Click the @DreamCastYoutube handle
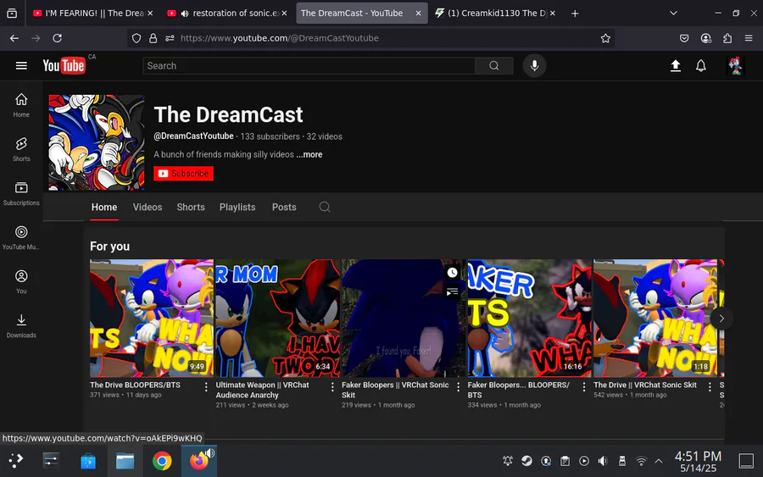This screenshot has width=763, height=477. (193, 136)
